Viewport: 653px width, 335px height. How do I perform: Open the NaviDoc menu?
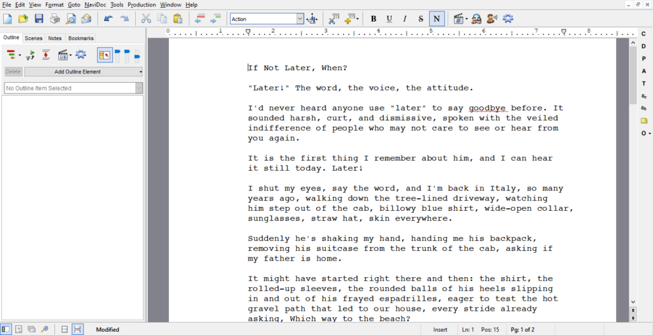(95, 4)
